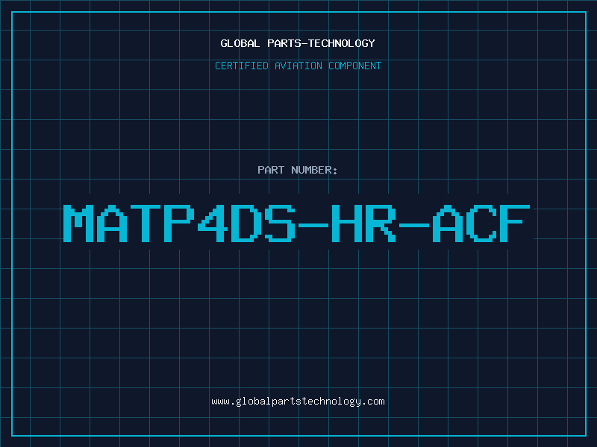Click the letter M starting the part number
Viewport: 597px width, 447px height.
coord(79,223)
